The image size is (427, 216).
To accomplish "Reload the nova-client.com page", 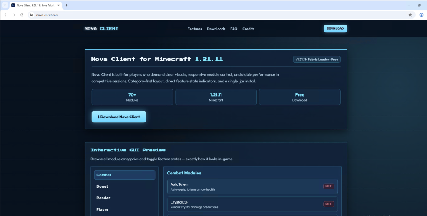I will (x=22, y=15).
